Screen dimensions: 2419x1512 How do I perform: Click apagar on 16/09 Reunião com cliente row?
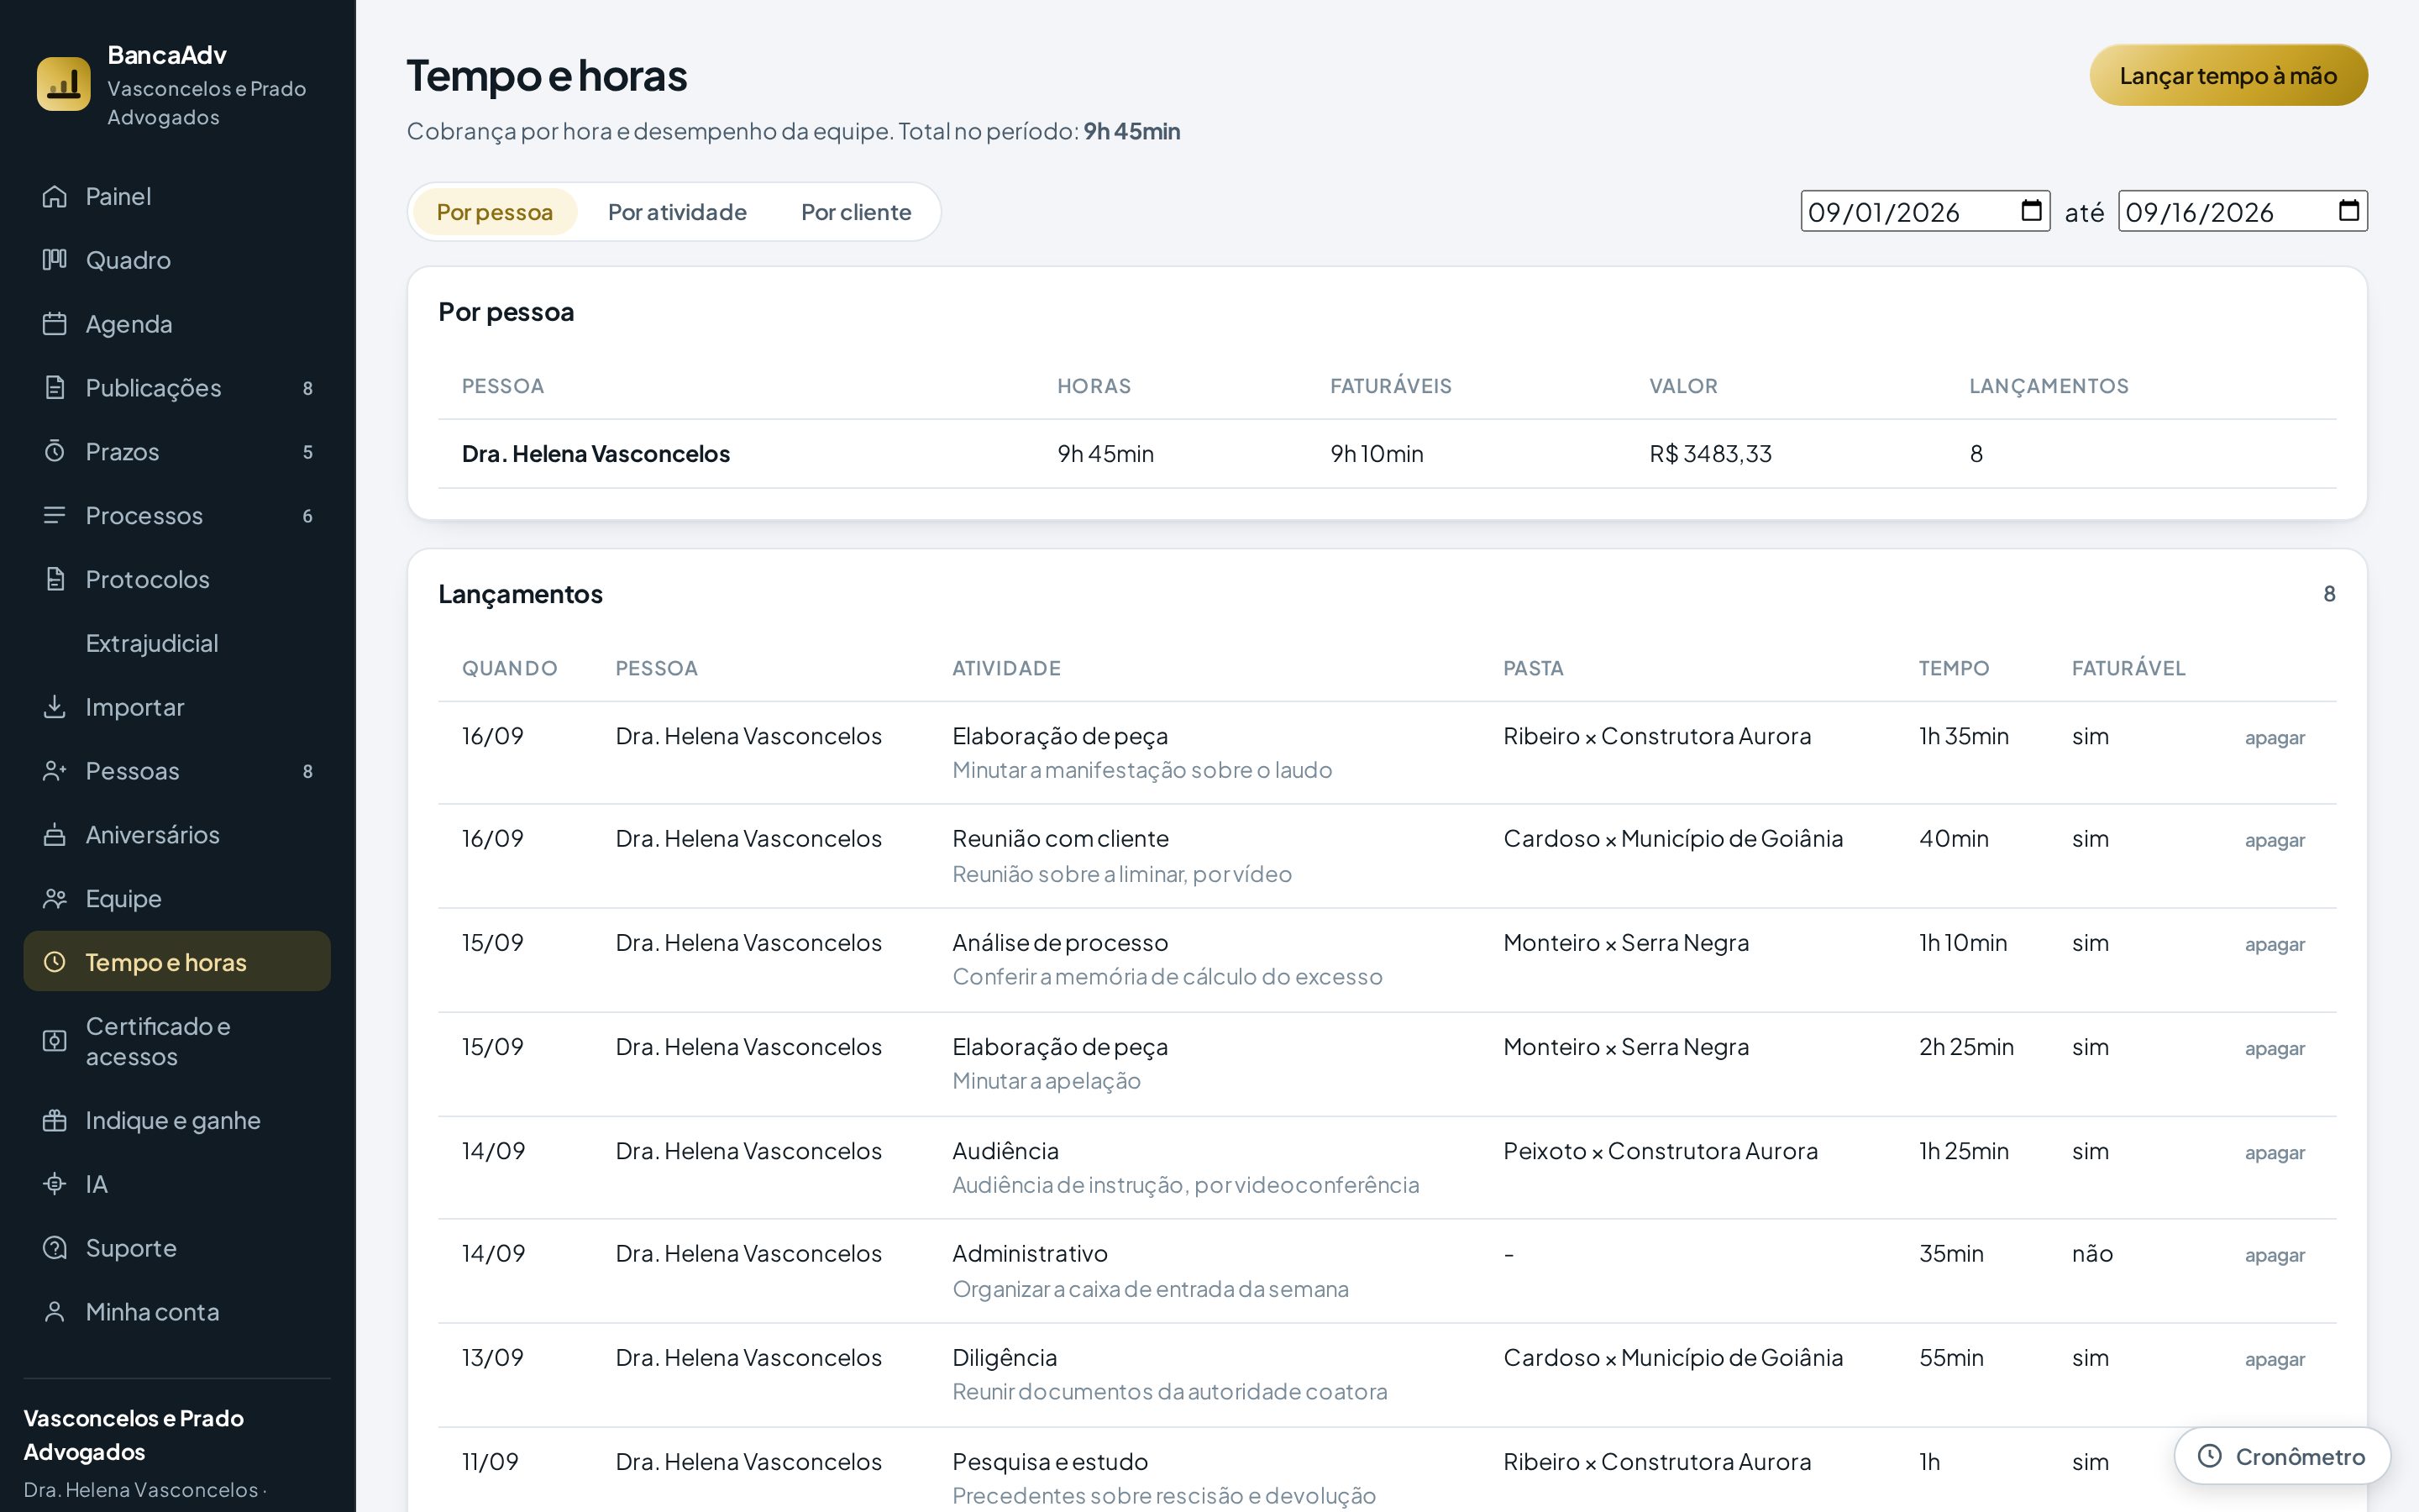point(2274,841)
